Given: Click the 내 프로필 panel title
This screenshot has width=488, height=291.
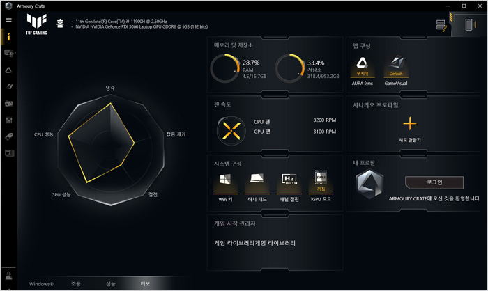Looking at the screenshot, I should (364, 163).
